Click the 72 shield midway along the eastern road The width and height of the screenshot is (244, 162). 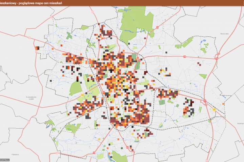coord(185,57)
